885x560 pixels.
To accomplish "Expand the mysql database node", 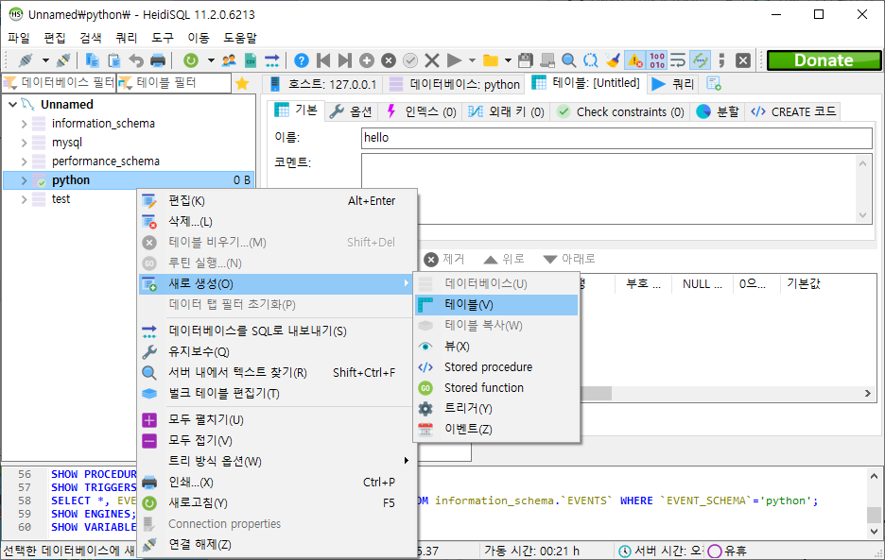I will click(x=24, y=143).
